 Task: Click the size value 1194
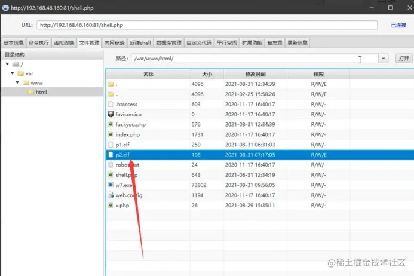pos(197,195)
